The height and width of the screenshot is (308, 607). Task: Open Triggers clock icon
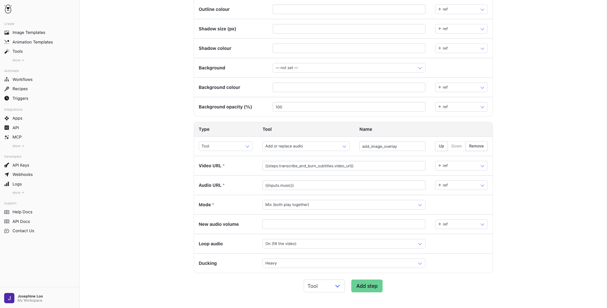pyautogui.click(x=7, y=99)
